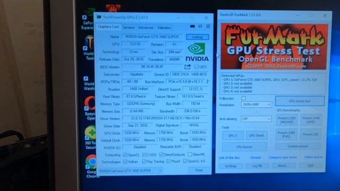
Task: Click the About button in FurMark
Action: tap(283, 166)
